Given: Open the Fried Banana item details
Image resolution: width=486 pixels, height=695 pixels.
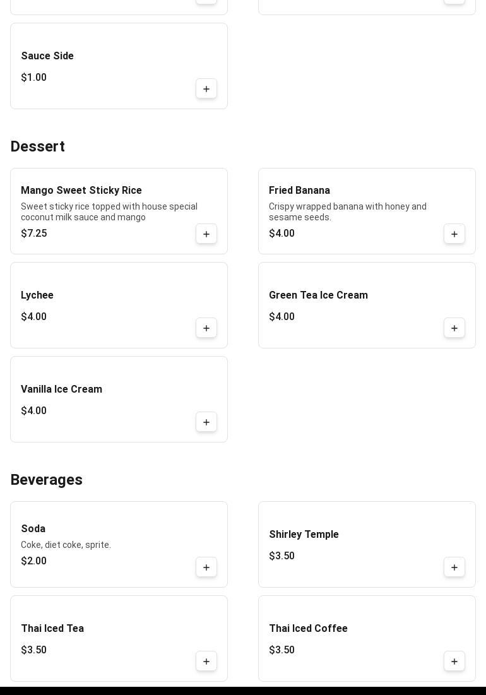Looking at the screenshot, I should pos(299,191).
